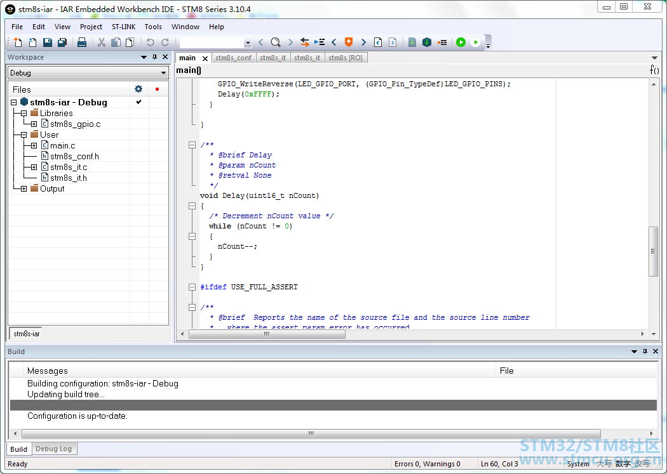667x474 pixels.
Task: Expand stm8s_gpio.c tree node
Action: coord(34,124)
